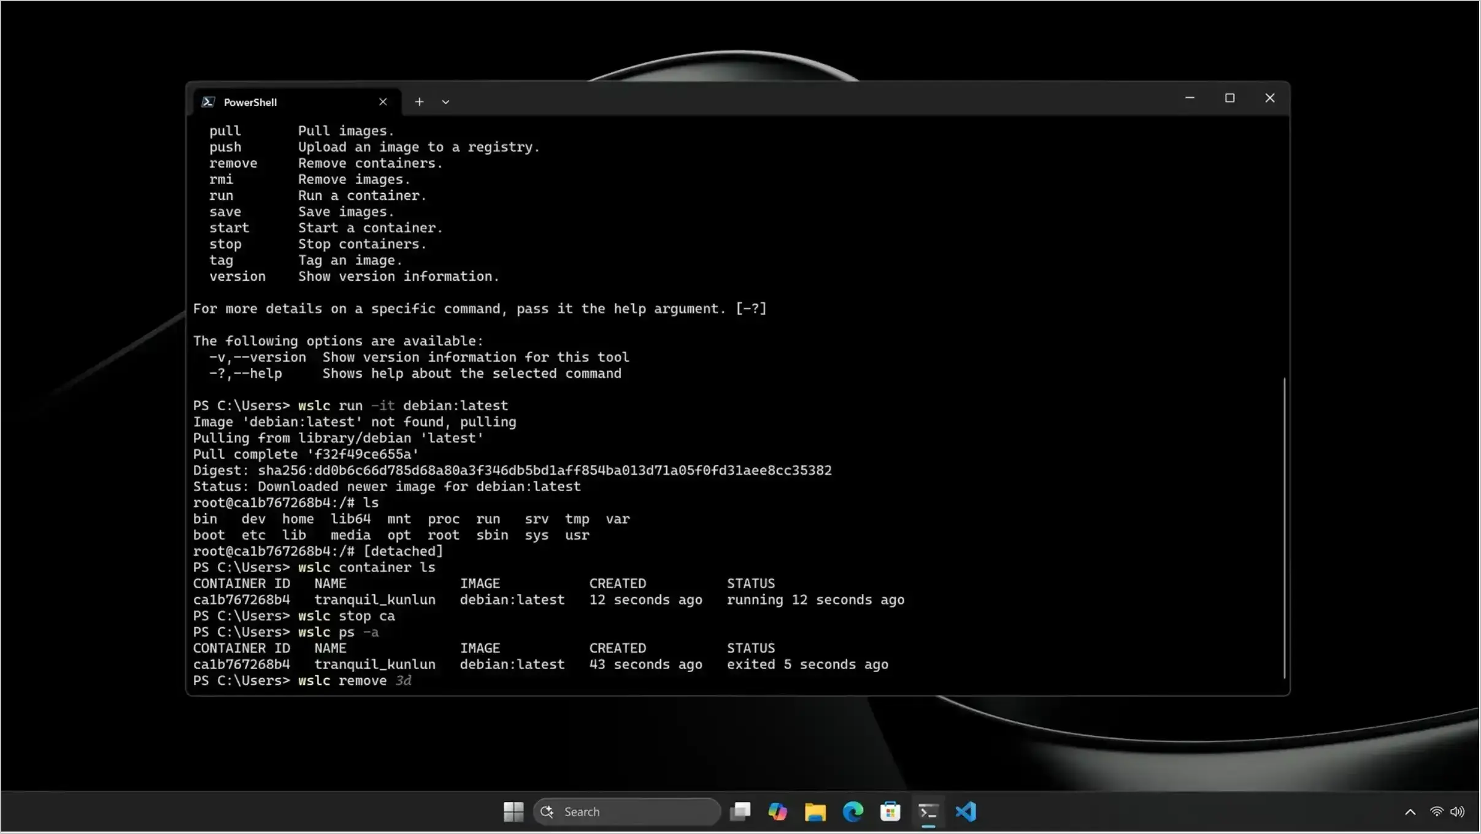This screenshot has width=1481, height=834.
Task: Launch Microsoft Edge from taskbar
Action: tap(853, 812)
